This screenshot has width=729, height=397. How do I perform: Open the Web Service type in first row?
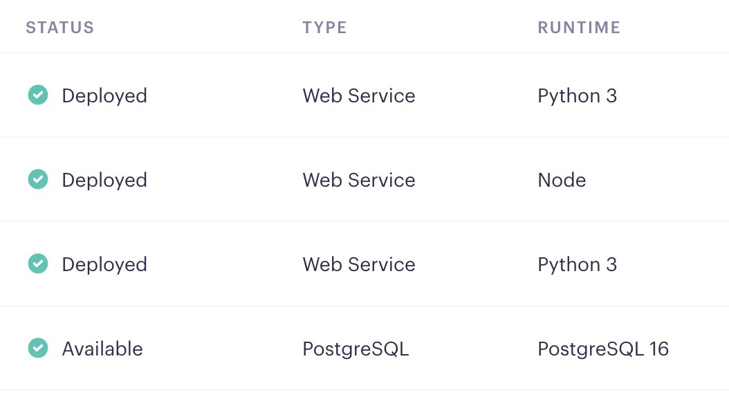pos(359,95)
